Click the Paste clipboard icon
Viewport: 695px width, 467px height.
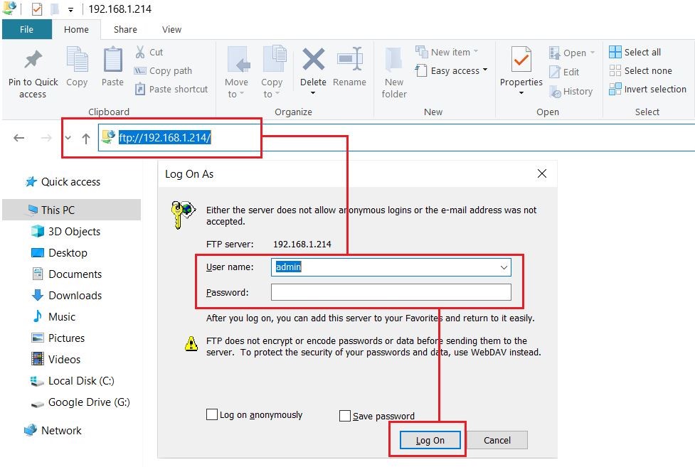[x=112, y=60]
